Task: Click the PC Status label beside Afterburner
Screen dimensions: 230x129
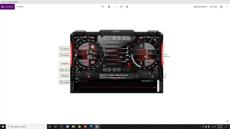Action: point(65,49)
